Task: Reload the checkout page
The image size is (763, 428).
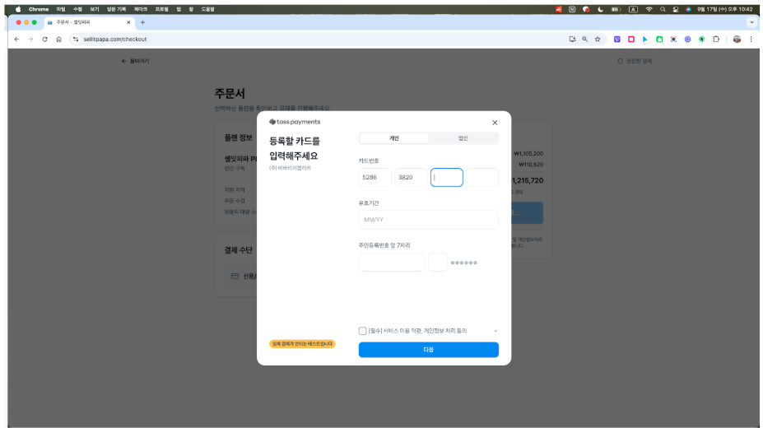Action: coord(44,40)
